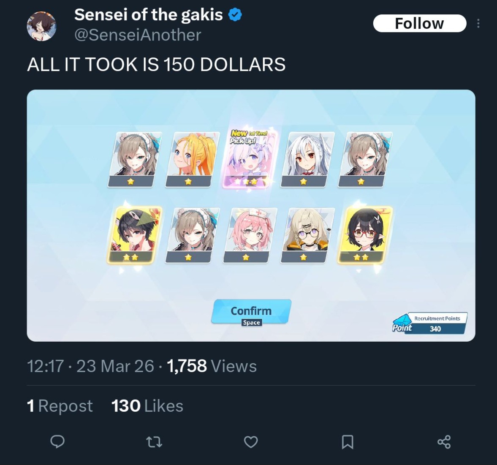The image size is (497, 465).
Task: Click the post timestamp 12:17 · 23 Mar 26
Action: pos(91,366)
